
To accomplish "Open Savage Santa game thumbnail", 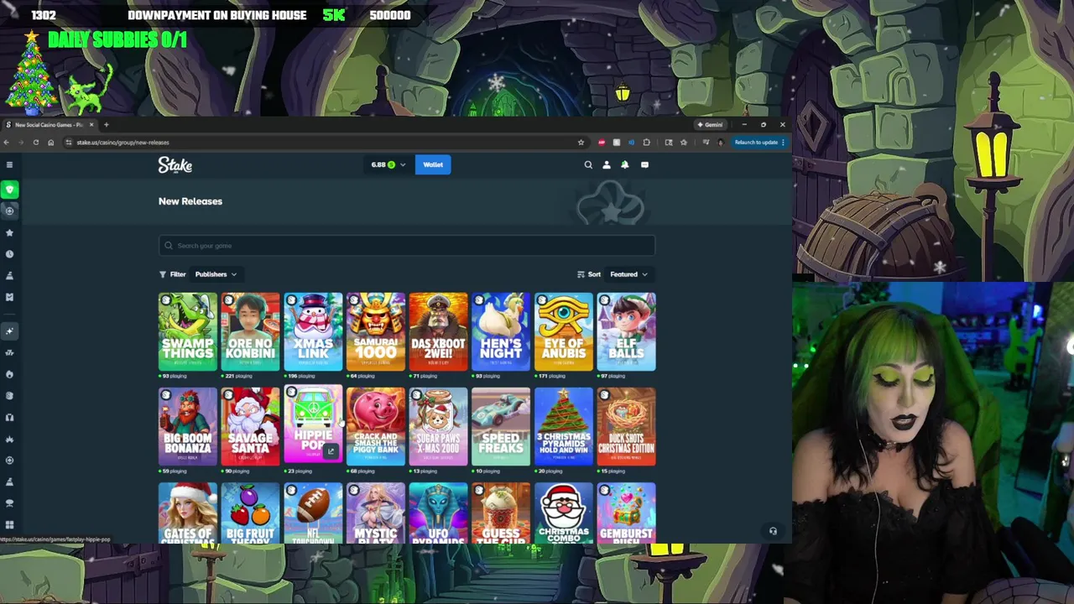I will tap(250, 426).
